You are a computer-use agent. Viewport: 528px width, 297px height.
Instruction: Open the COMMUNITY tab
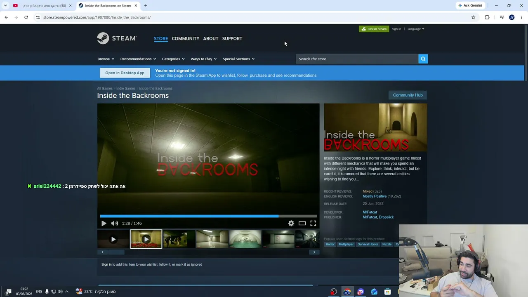point(186,38)
